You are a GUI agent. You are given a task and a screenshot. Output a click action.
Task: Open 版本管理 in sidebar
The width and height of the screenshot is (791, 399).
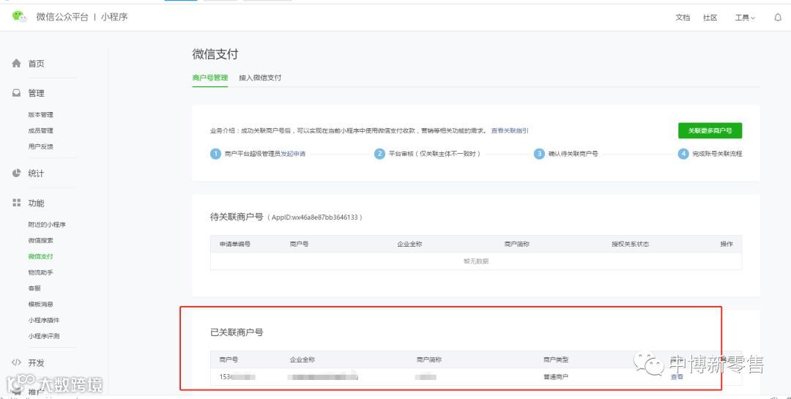point(40,115)
